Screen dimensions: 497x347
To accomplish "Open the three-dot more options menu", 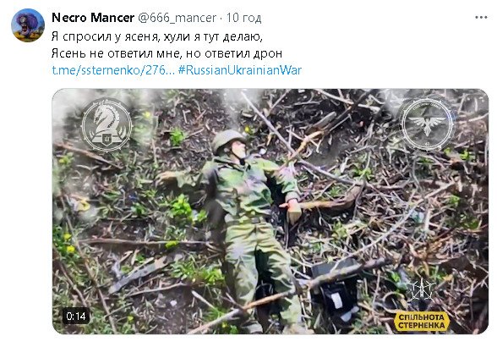I will pos(481,18).
